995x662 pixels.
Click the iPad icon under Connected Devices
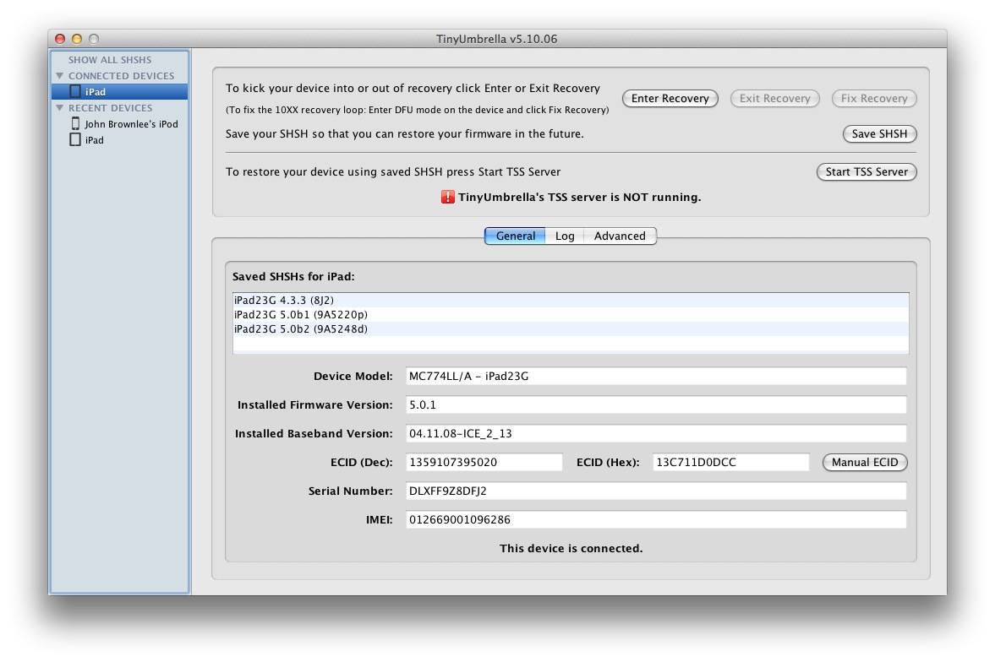[x=75, y=91]
